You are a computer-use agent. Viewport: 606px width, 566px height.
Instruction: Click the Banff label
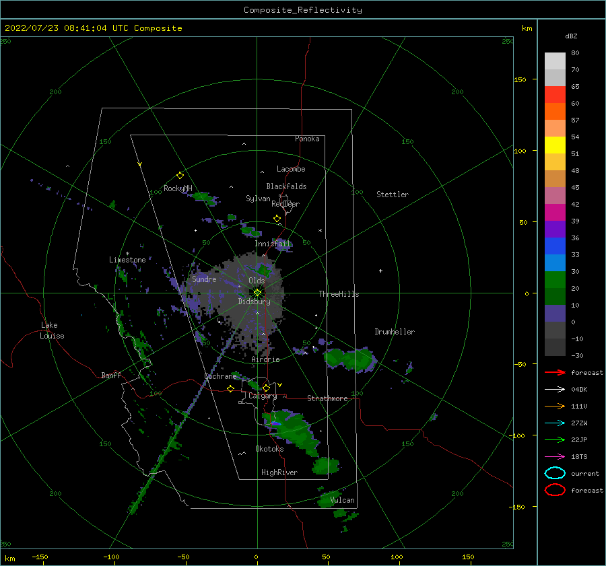tap(111, 375)
